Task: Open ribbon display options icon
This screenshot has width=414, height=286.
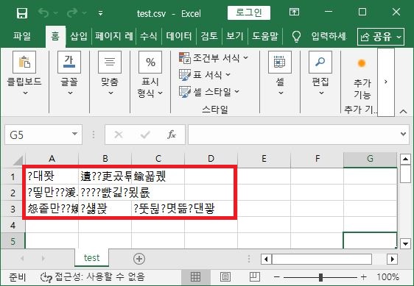Action: pyautogui.click(x=294, y=12)
